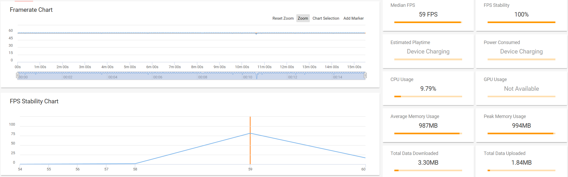Activate the Zoom mode button
The height and width of the screenshot is (177, 568).
(x=303, y=18)
